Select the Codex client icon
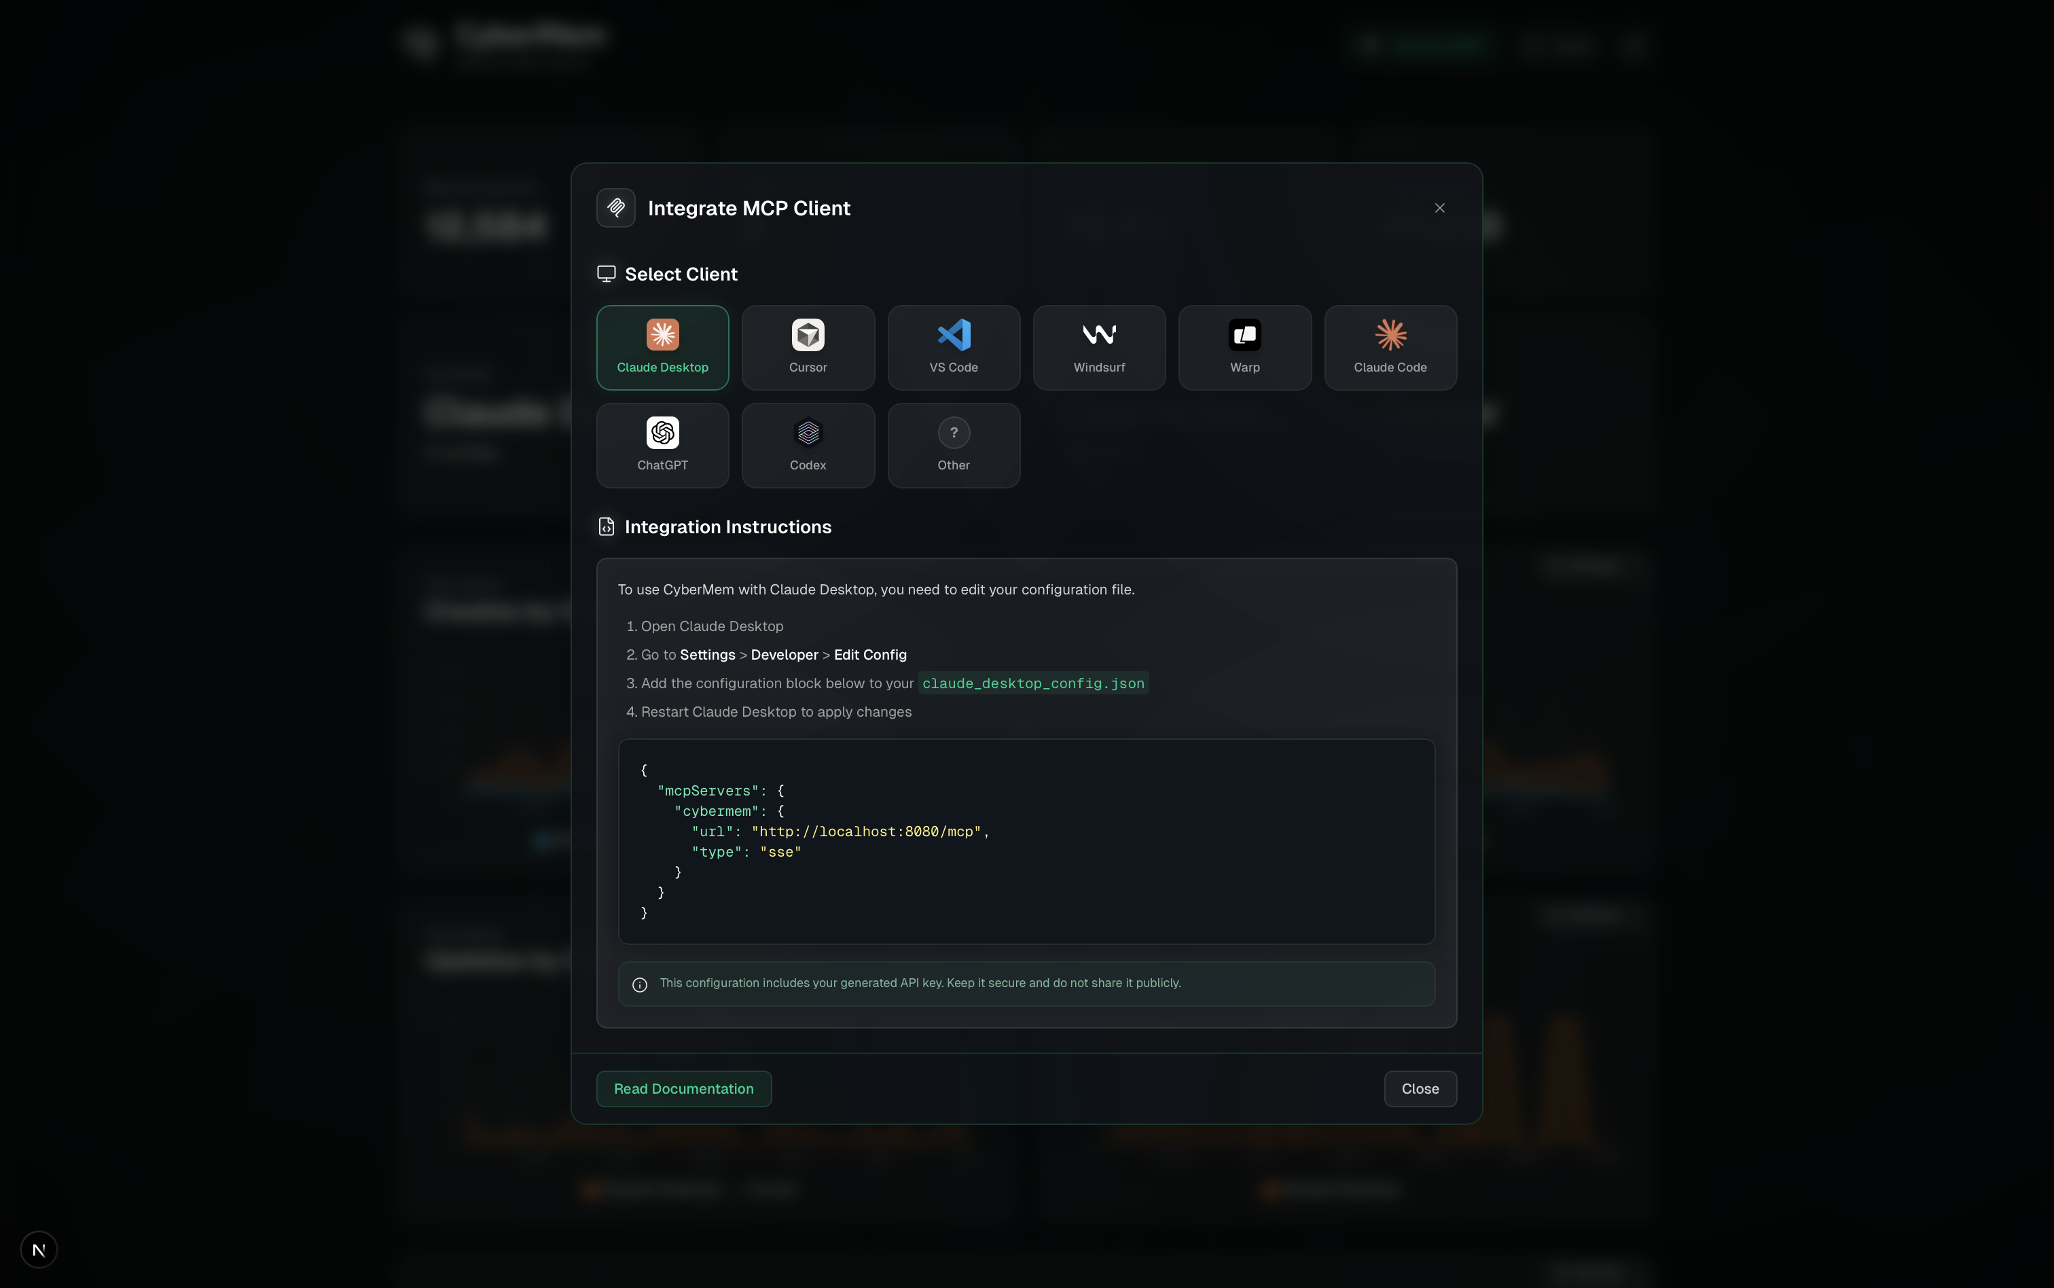The width and height of the screenshot is (2054, 1288). click(808, 433)
